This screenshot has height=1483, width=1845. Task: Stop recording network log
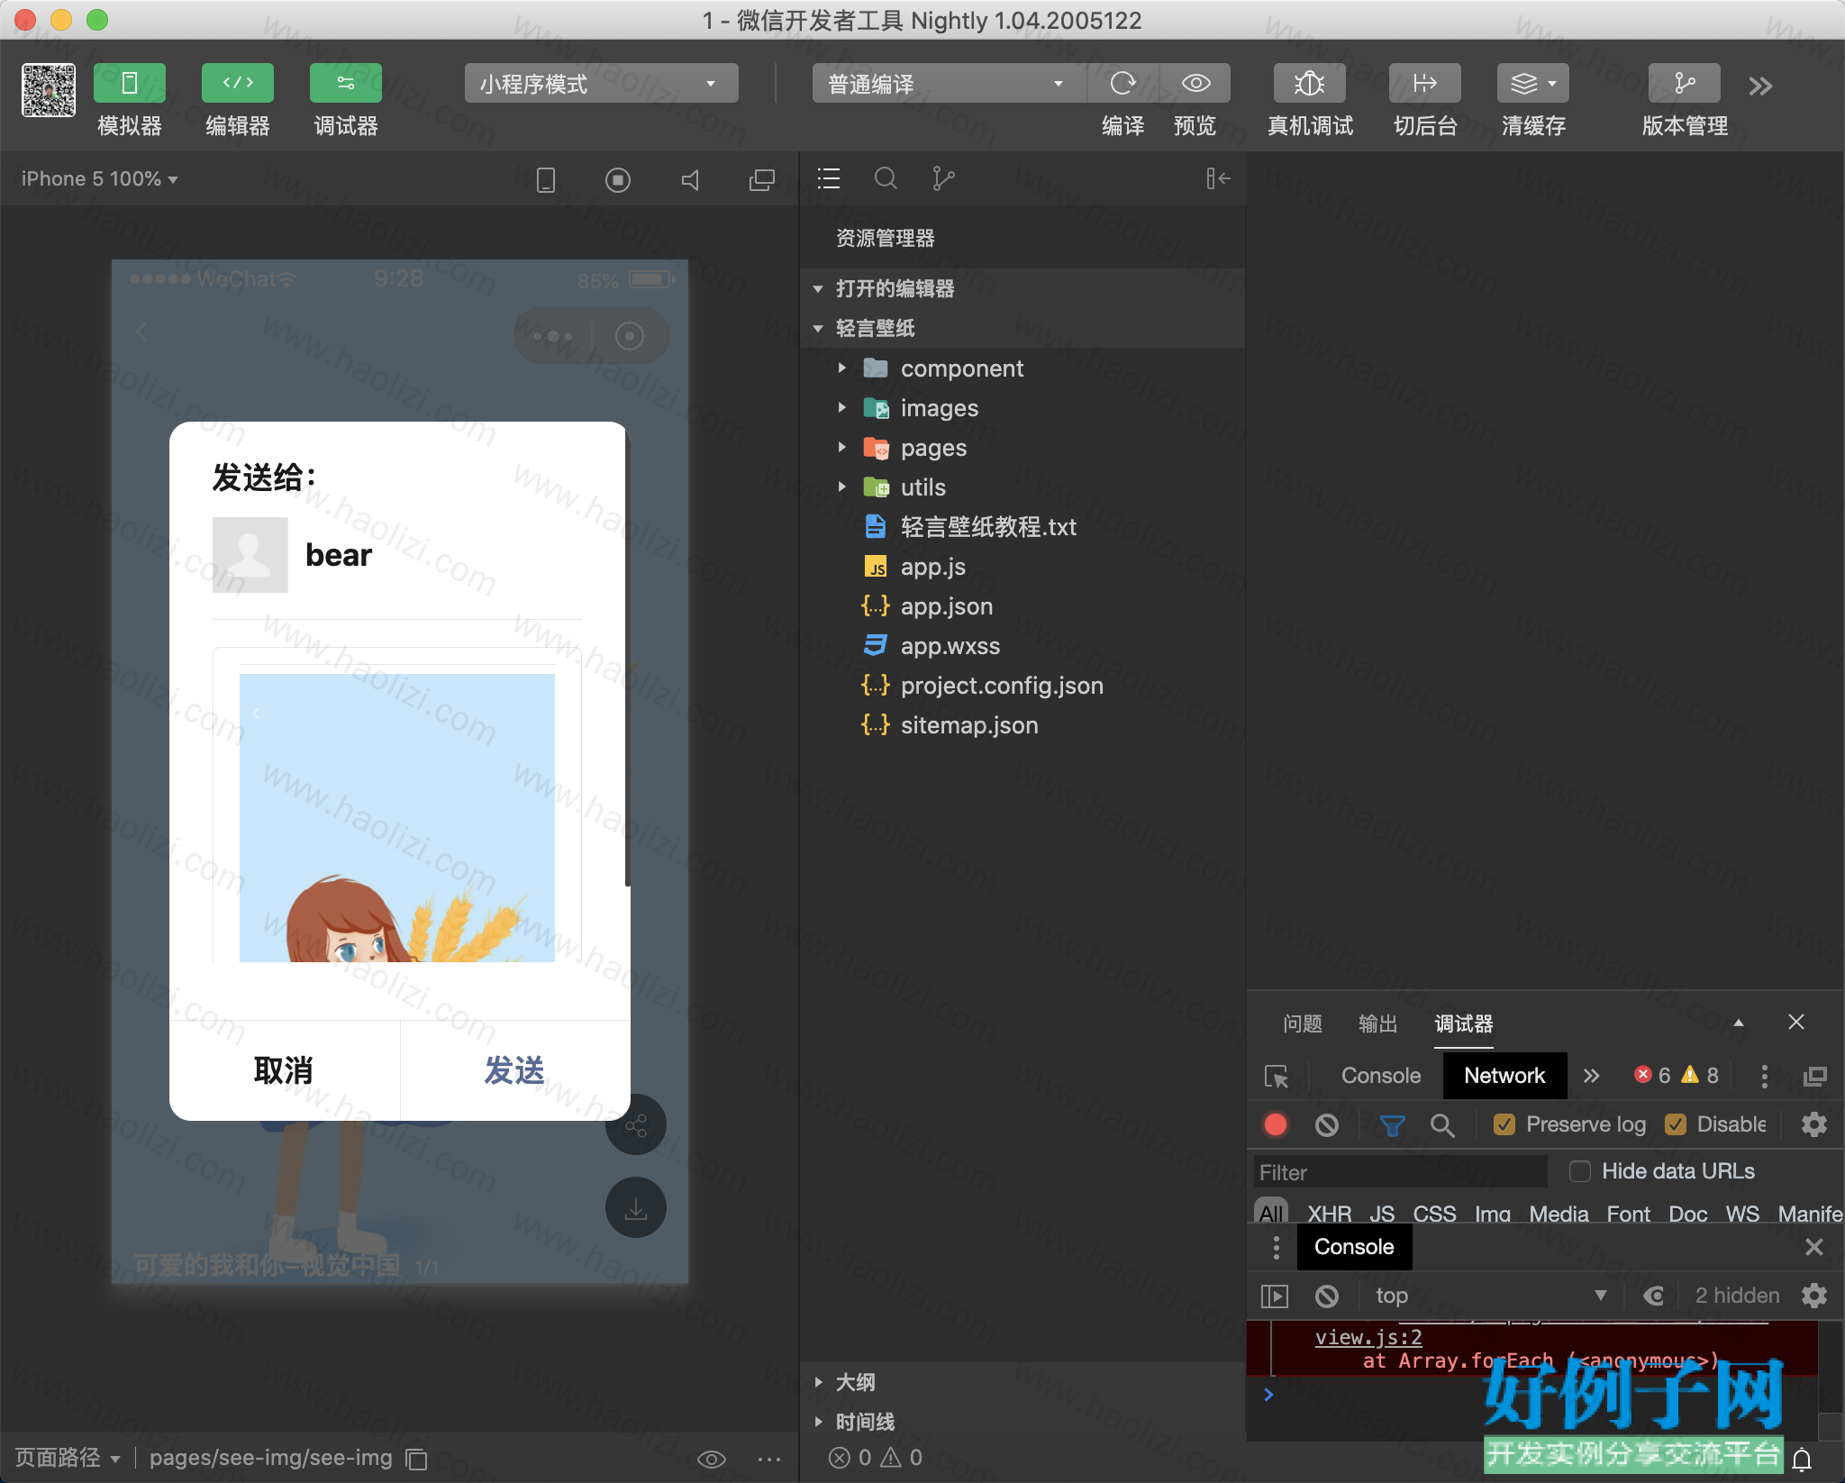tap(1276, 1124)
